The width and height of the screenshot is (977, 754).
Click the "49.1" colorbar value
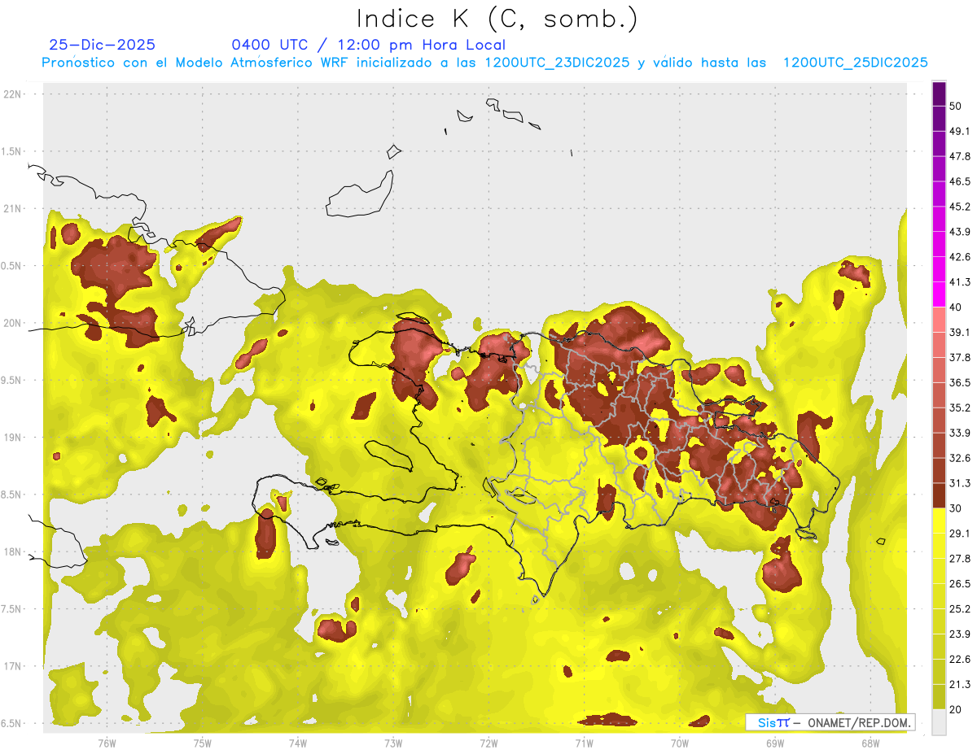(960, 131)
